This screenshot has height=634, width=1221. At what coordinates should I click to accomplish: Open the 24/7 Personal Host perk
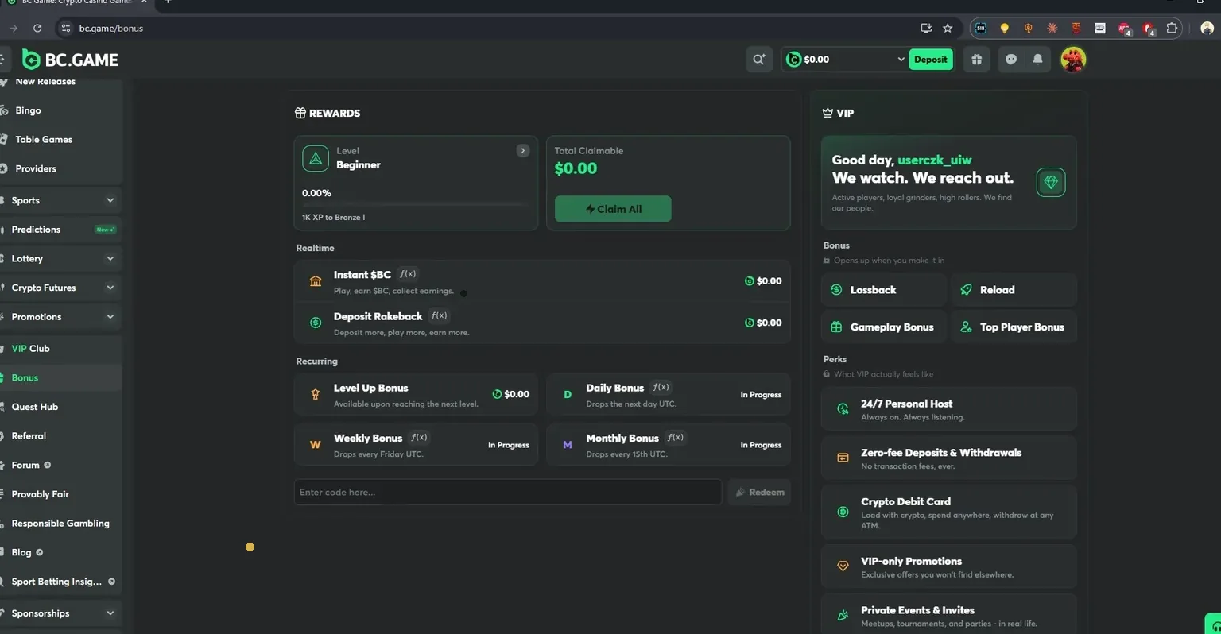(949, 409)
